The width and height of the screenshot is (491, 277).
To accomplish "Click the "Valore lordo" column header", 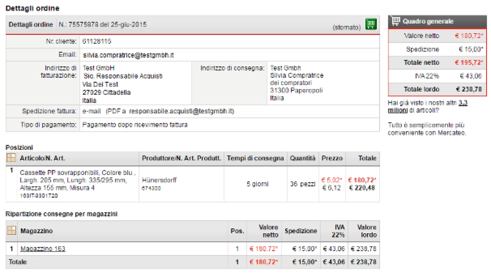I will tap(367, 231).
